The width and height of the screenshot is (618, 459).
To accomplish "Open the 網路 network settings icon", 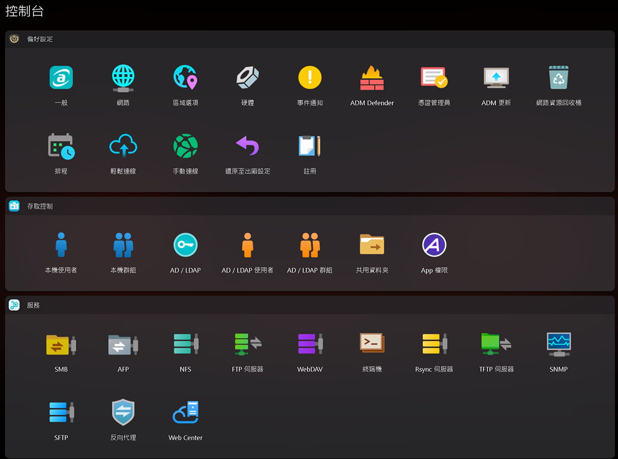I will coord(123,78).
